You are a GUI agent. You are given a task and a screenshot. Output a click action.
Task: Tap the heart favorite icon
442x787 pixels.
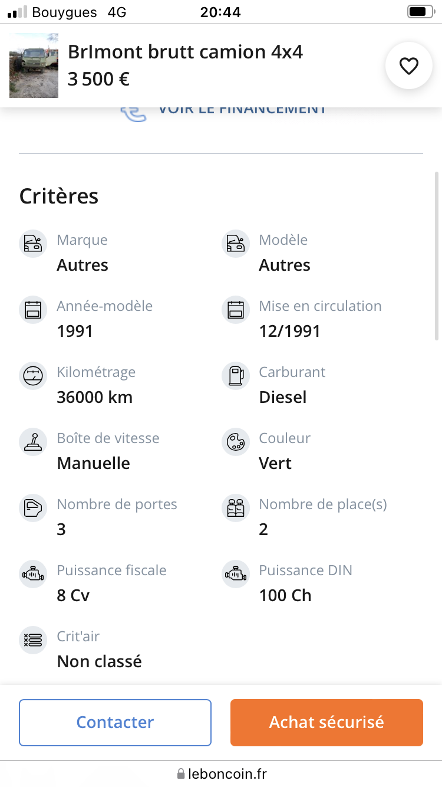click(408, 66)
